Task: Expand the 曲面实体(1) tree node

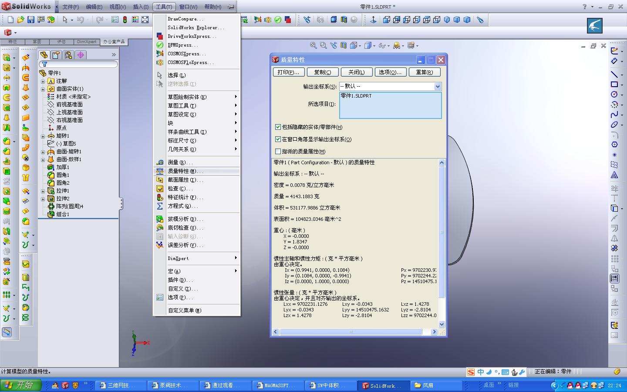Action: (x=43, y=89)
